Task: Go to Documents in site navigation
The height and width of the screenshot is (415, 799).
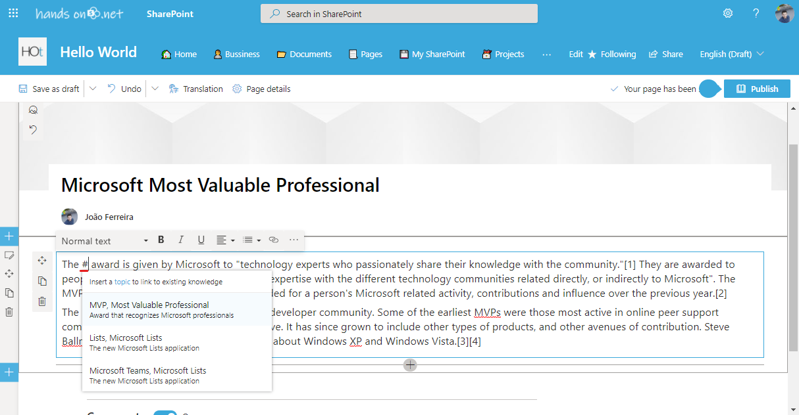Action: tap(304, 55)
